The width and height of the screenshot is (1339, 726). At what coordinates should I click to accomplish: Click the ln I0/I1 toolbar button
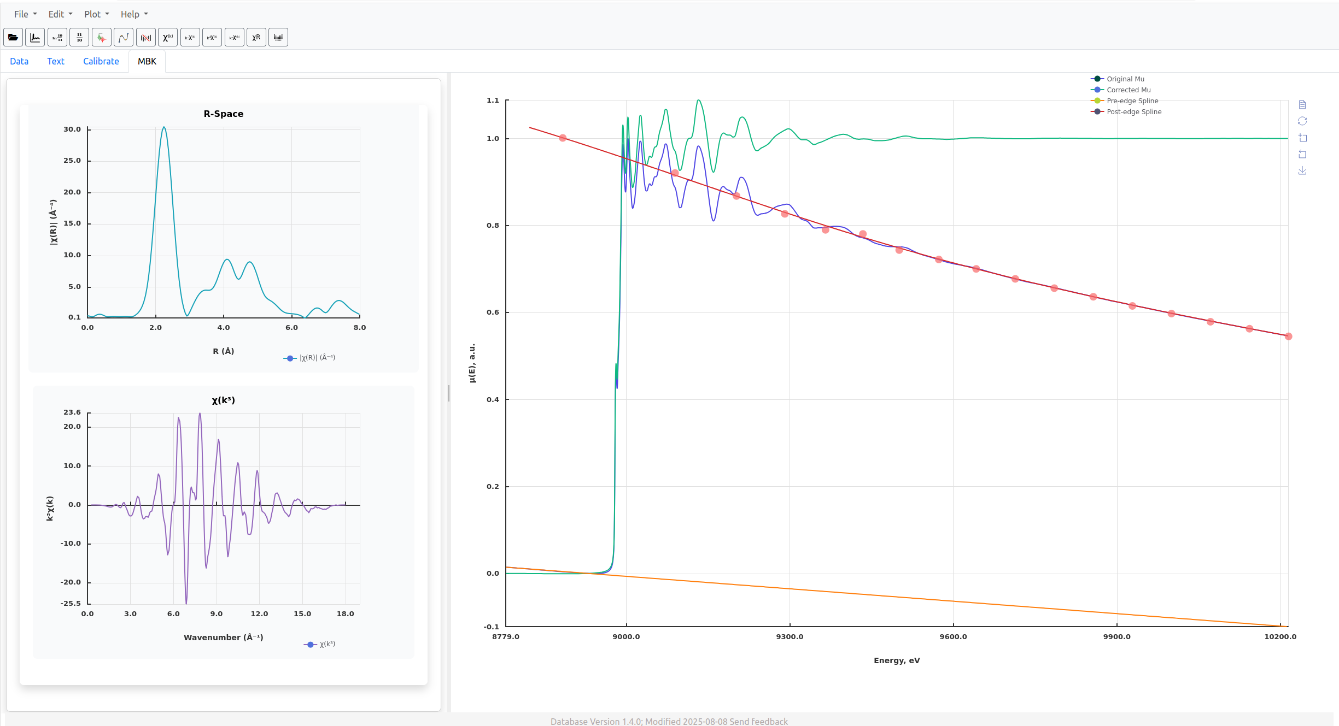pyautogui.click(x=57, y=38)
